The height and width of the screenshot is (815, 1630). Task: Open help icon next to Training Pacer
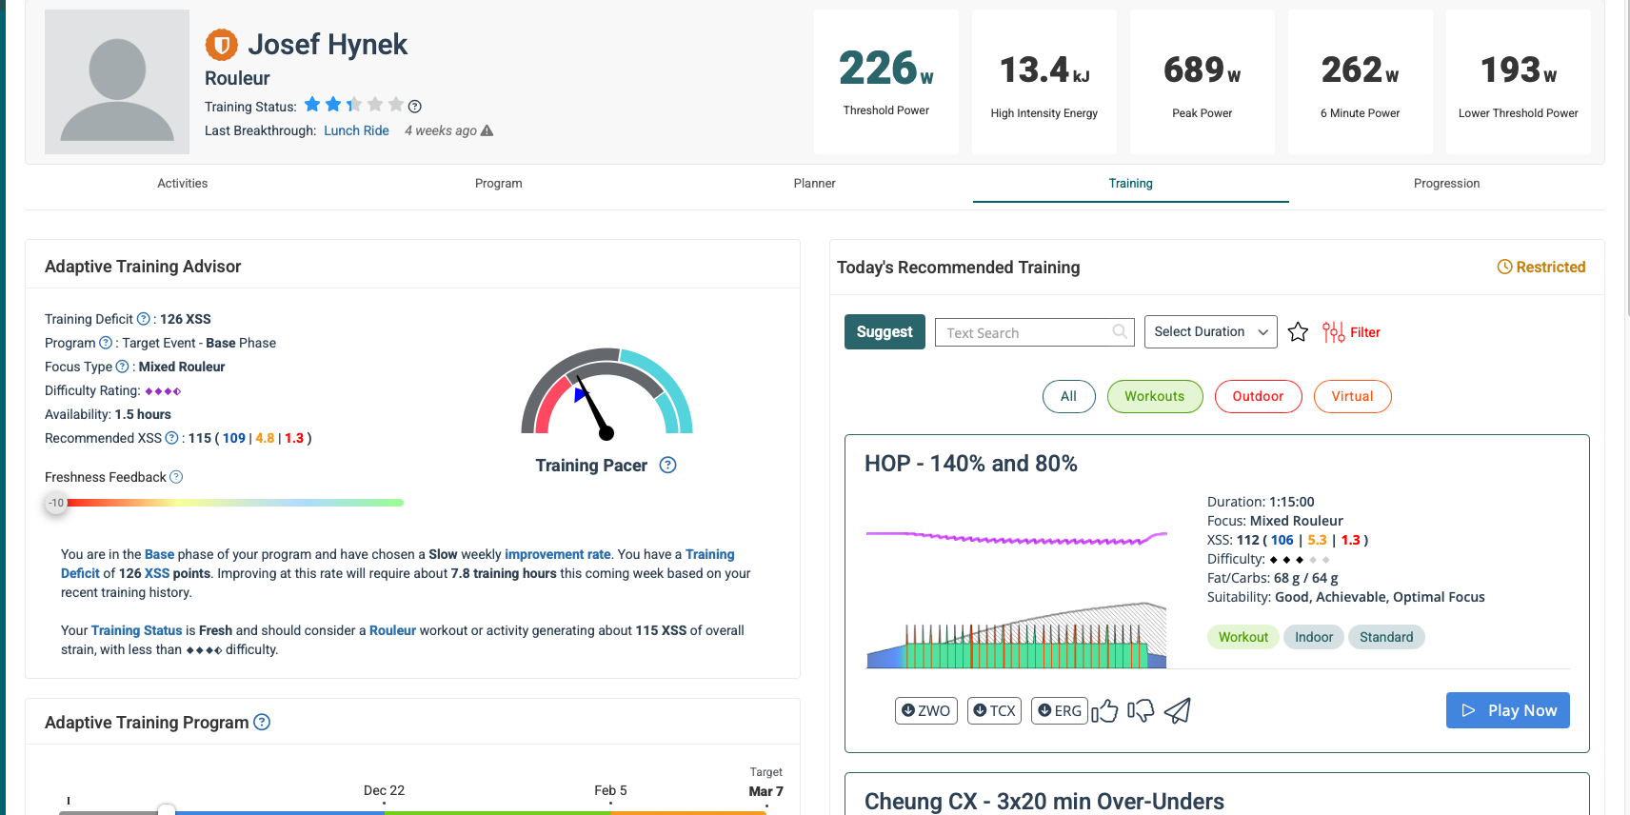tap(667, 466)
